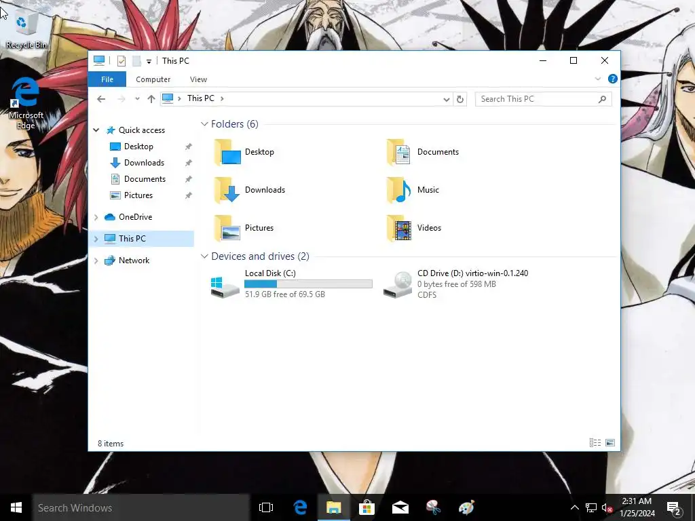Viewport: 695px width, 521px height.
Task: Expand the OneDrive tree node
Action: 96,217
